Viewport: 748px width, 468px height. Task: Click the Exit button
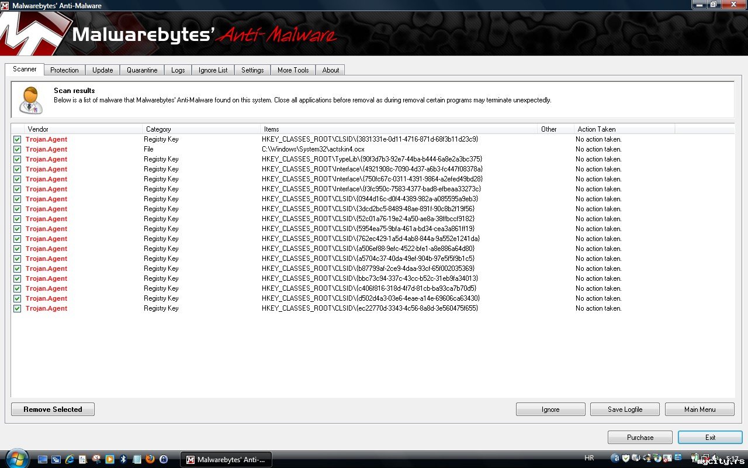coord(710,438)
